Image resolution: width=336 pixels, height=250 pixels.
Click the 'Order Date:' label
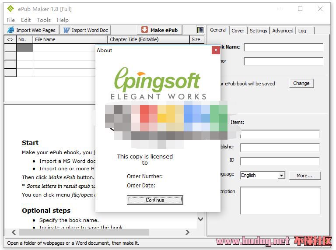[141, 186]
